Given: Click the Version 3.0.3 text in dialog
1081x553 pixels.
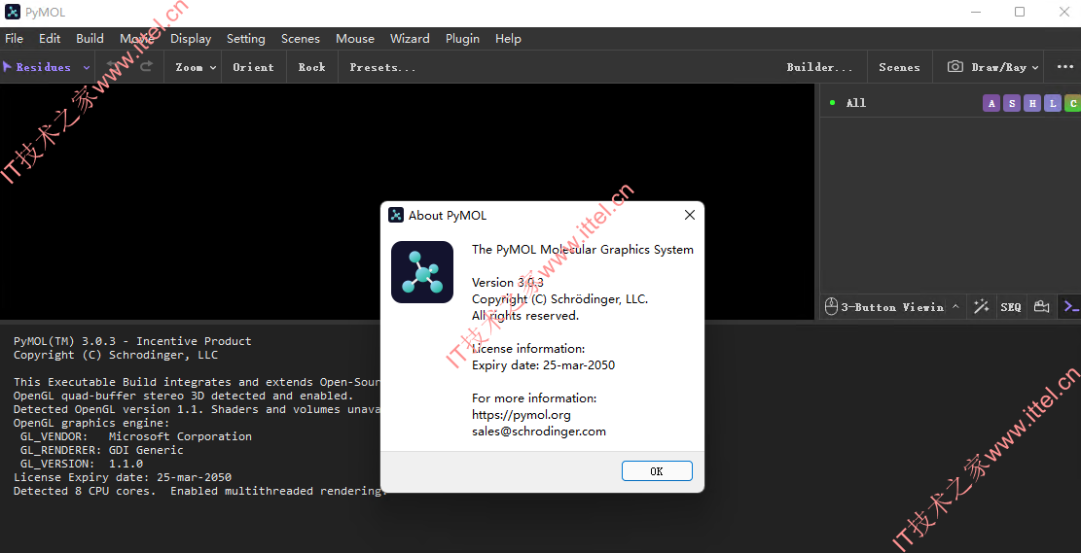Looking at the screenshot, I should coord(507,283).
